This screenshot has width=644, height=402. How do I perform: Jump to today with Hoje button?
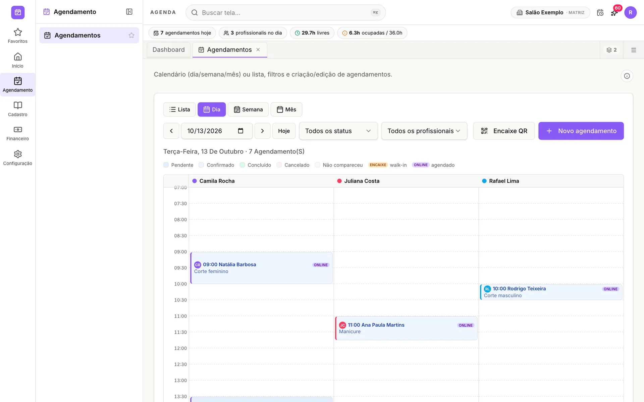[284, 131]
